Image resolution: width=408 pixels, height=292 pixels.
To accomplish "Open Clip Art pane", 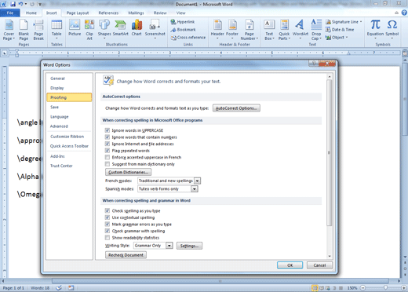I will point(89,30).
